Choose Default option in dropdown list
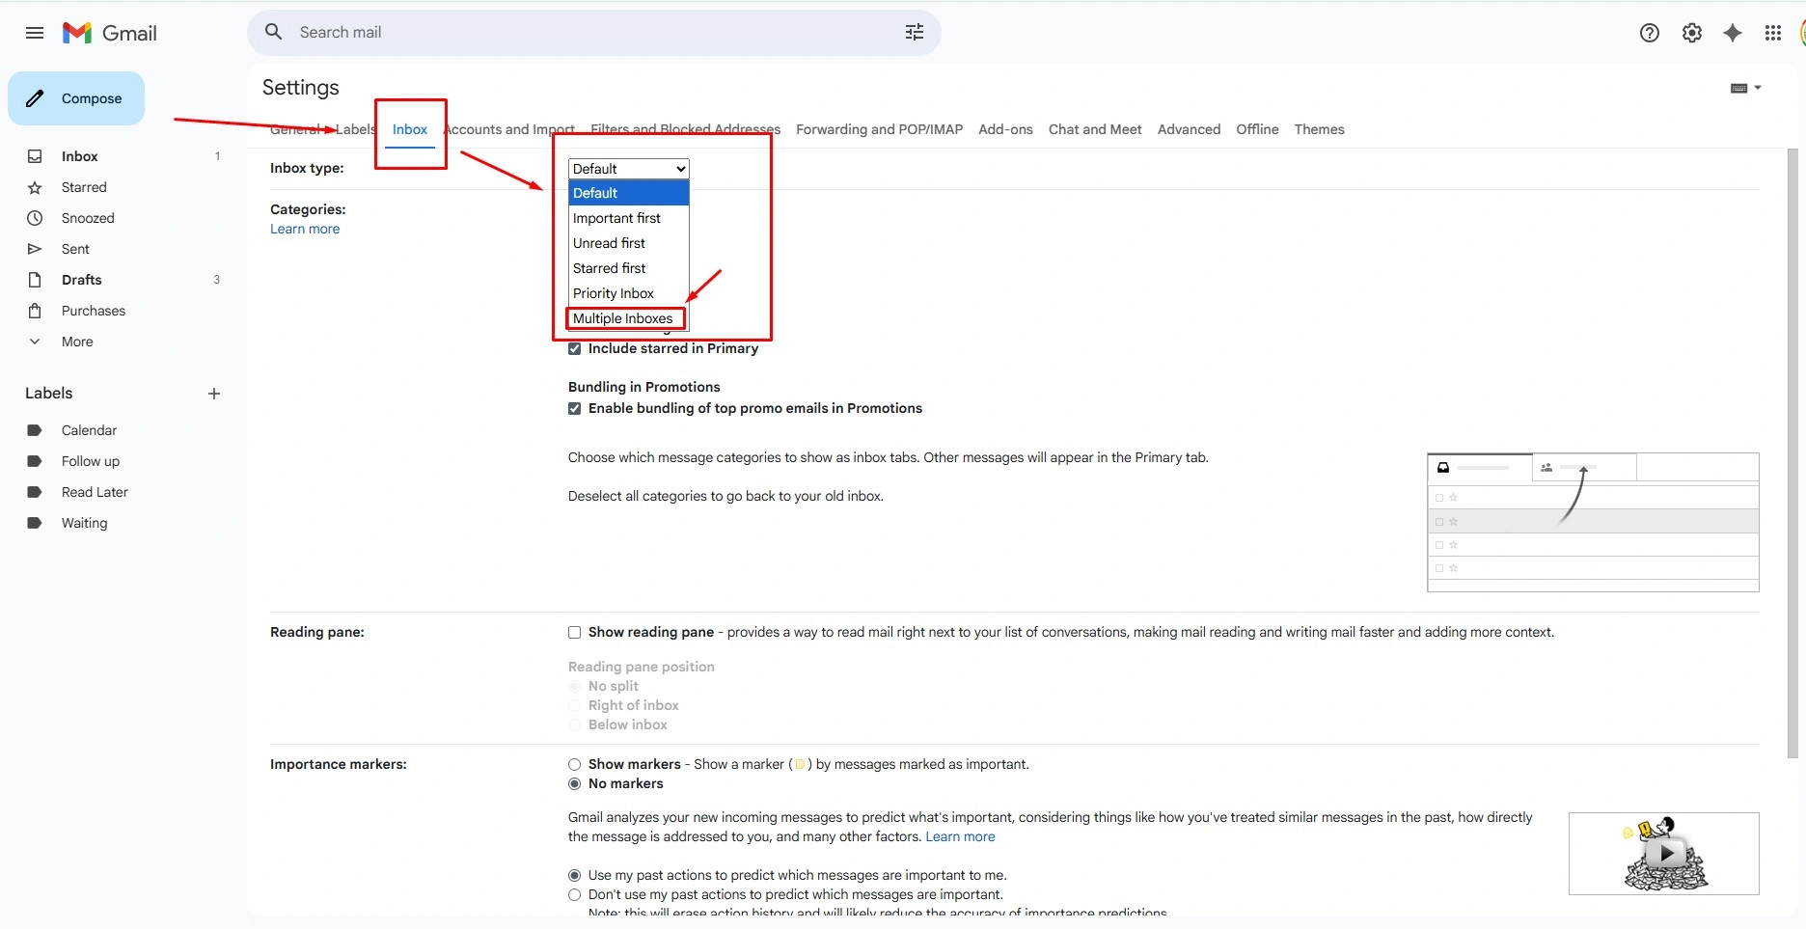 tap(629, 193)
